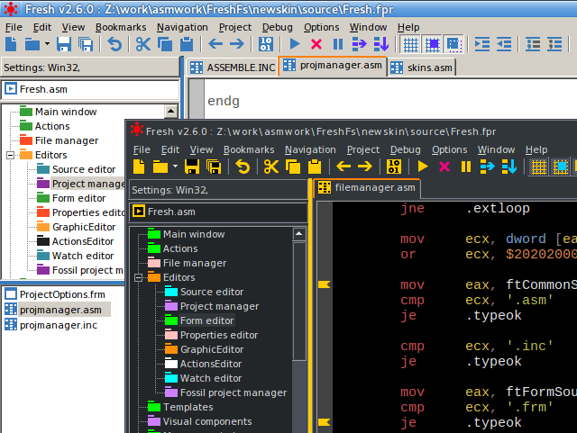577x433 pixels.
Task: Select filemanager.asm tab in dark window
Action: (367, 188)
